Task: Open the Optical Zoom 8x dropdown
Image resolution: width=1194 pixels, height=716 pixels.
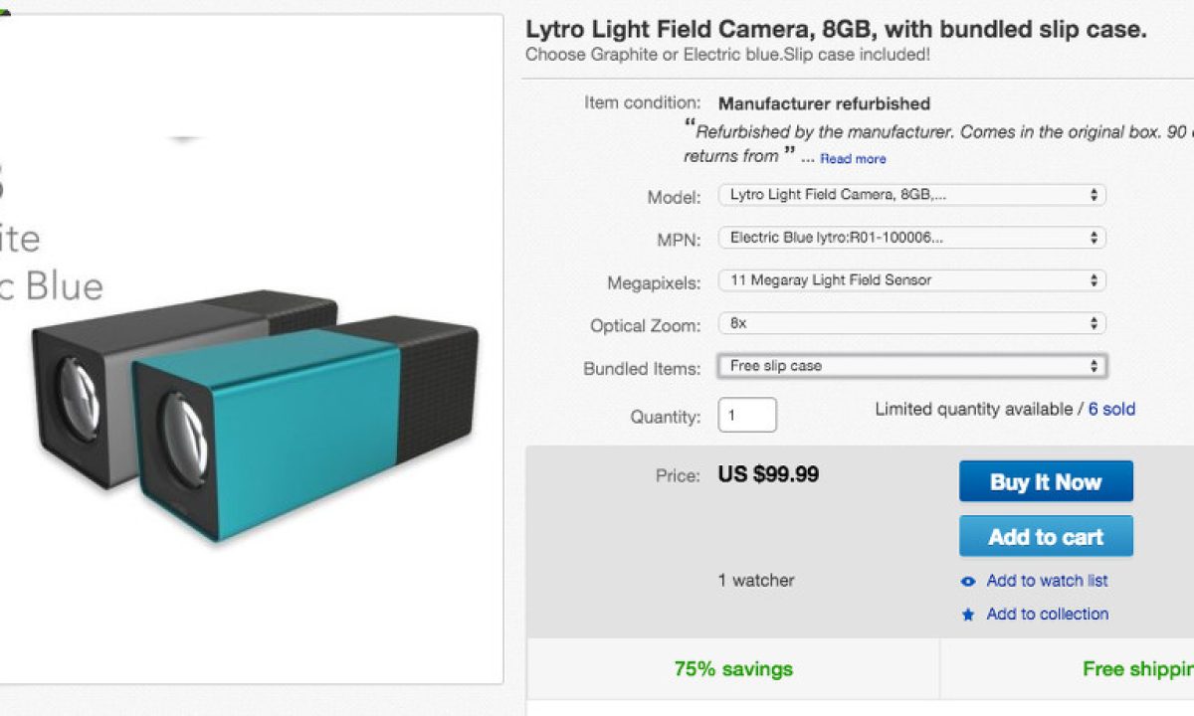Action: point(911,323)
